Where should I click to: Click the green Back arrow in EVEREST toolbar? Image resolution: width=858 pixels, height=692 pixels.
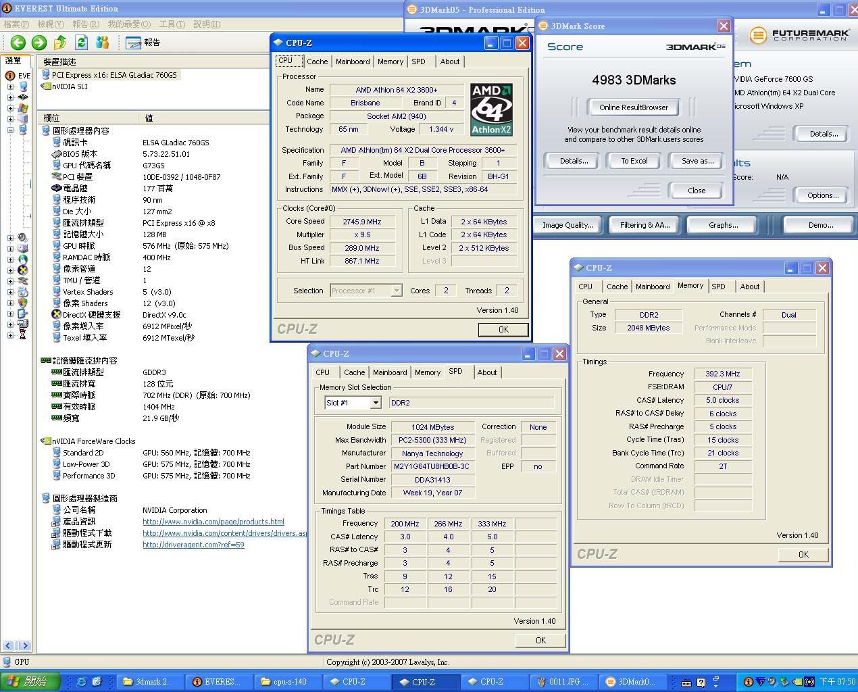click(18, 42)
